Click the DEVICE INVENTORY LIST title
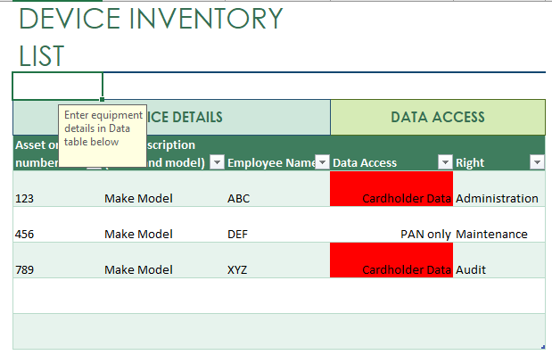This screenshot has width=552, height=355. [151, 37]
